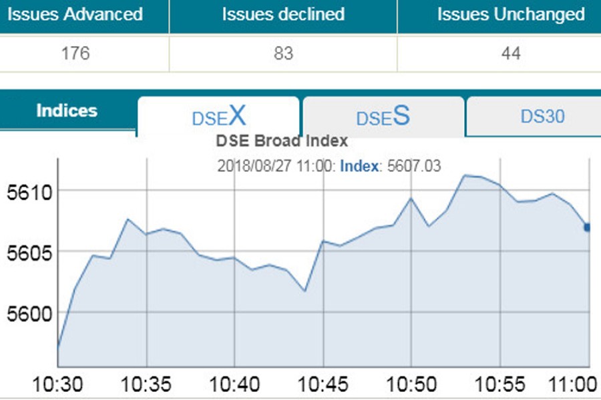The width and height of the screenshot is (601, 400).
Task: Switch to the DSEX index tab
Action: click(x=218, y=117)
